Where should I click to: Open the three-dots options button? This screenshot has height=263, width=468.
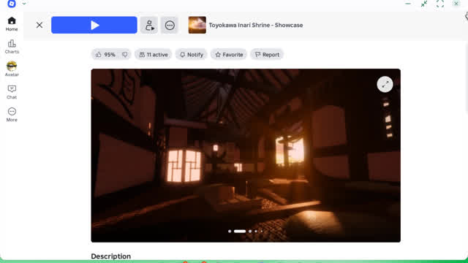pyautogui.click(x=170, y=25)
